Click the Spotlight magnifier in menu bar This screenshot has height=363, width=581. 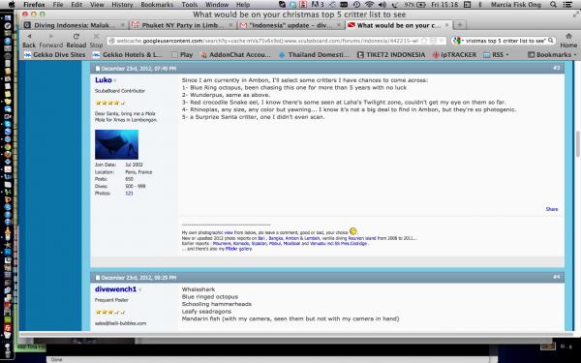coord(553,5)
